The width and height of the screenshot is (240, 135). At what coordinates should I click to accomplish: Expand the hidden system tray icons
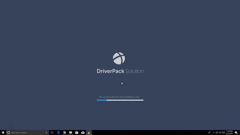coord(214,132)
